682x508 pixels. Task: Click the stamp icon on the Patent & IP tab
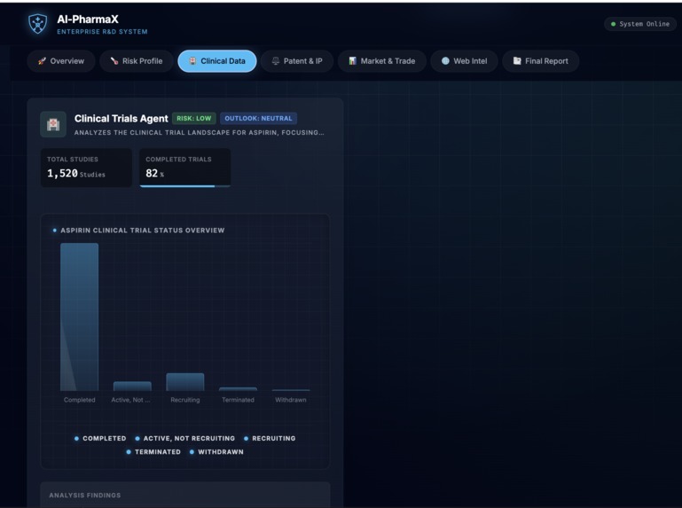276,61
